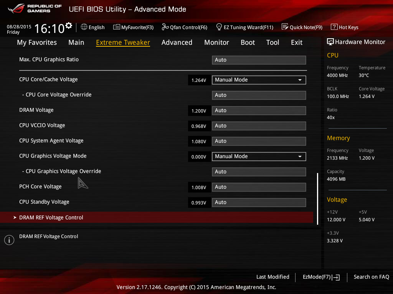This screenshot has height=294, width=393.
Task: Click the EzMode exit arrow icon
Action: [x=336, y=277]
